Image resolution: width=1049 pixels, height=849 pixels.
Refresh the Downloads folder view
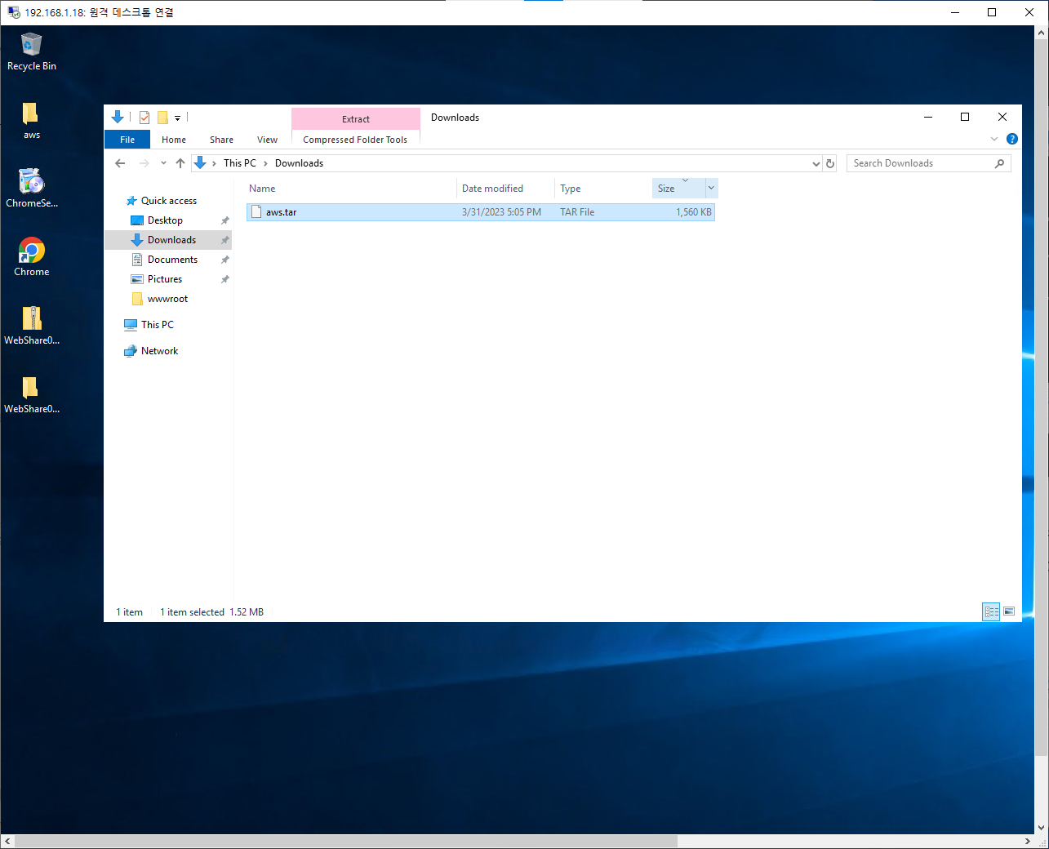pos(830,163)
